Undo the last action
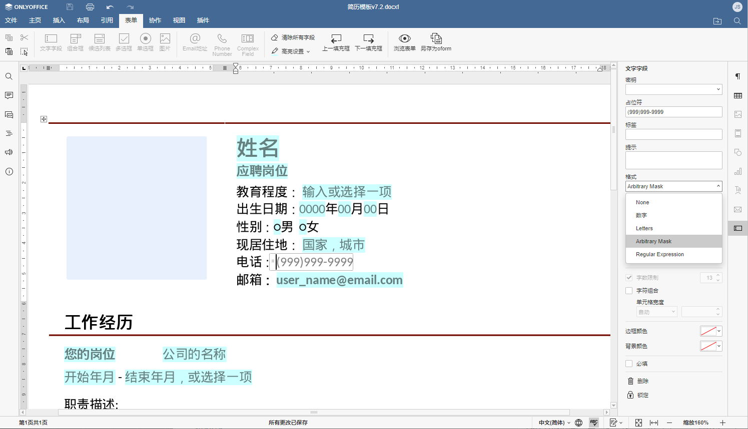 (110, 7)
